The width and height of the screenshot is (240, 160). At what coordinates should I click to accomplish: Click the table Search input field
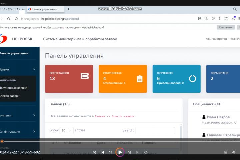click(155, 130)
